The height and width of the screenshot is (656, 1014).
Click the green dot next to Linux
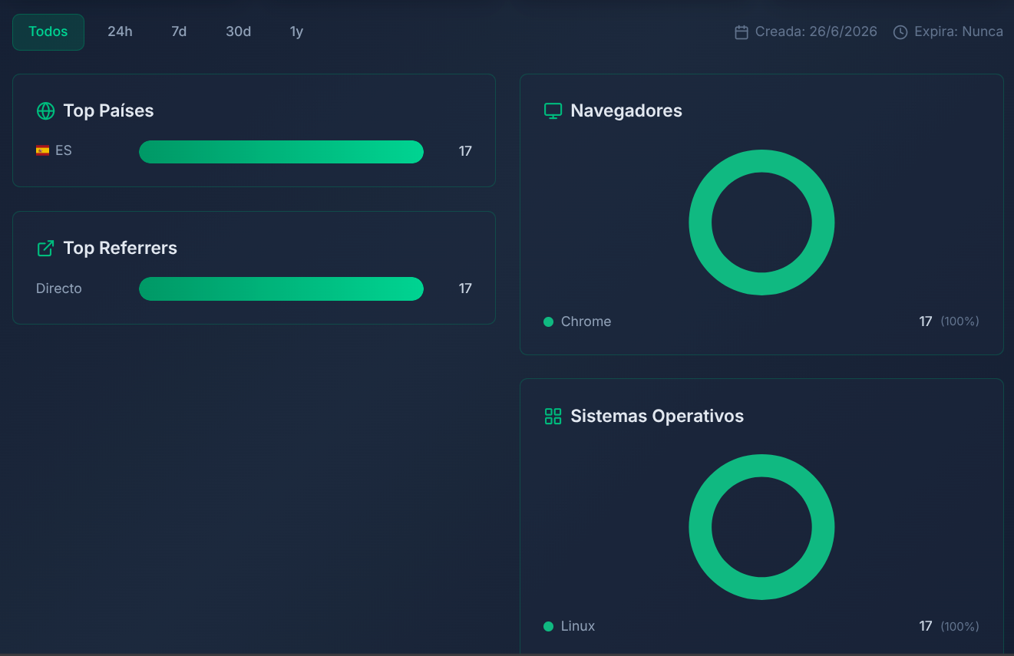click(x=548, y=627)
